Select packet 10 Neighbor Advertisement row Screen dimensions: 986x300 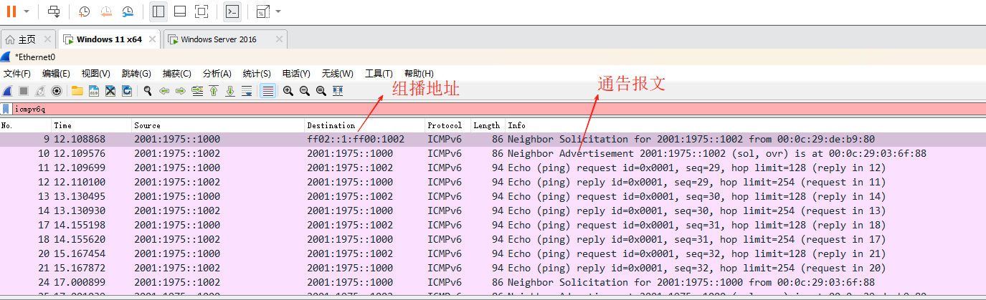click(x=493, y=153)
